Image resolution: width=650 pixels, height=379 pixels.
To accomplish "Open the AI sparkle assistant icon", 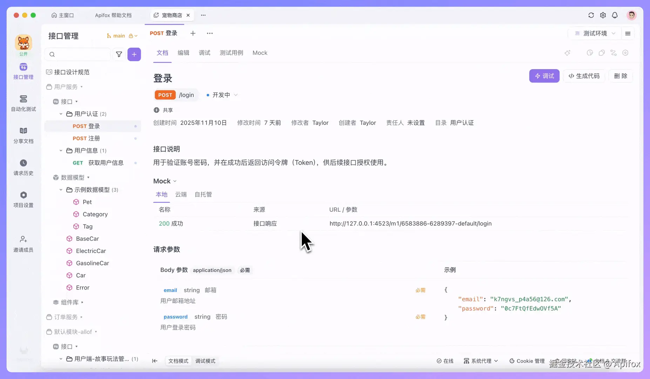I will 568,53.
